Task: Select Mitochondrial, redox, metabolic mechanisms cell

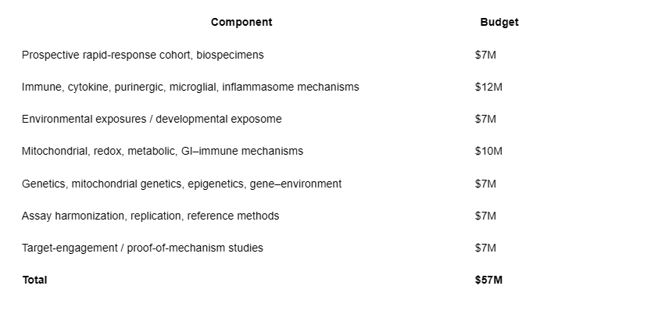Action: tap(163, 152)
